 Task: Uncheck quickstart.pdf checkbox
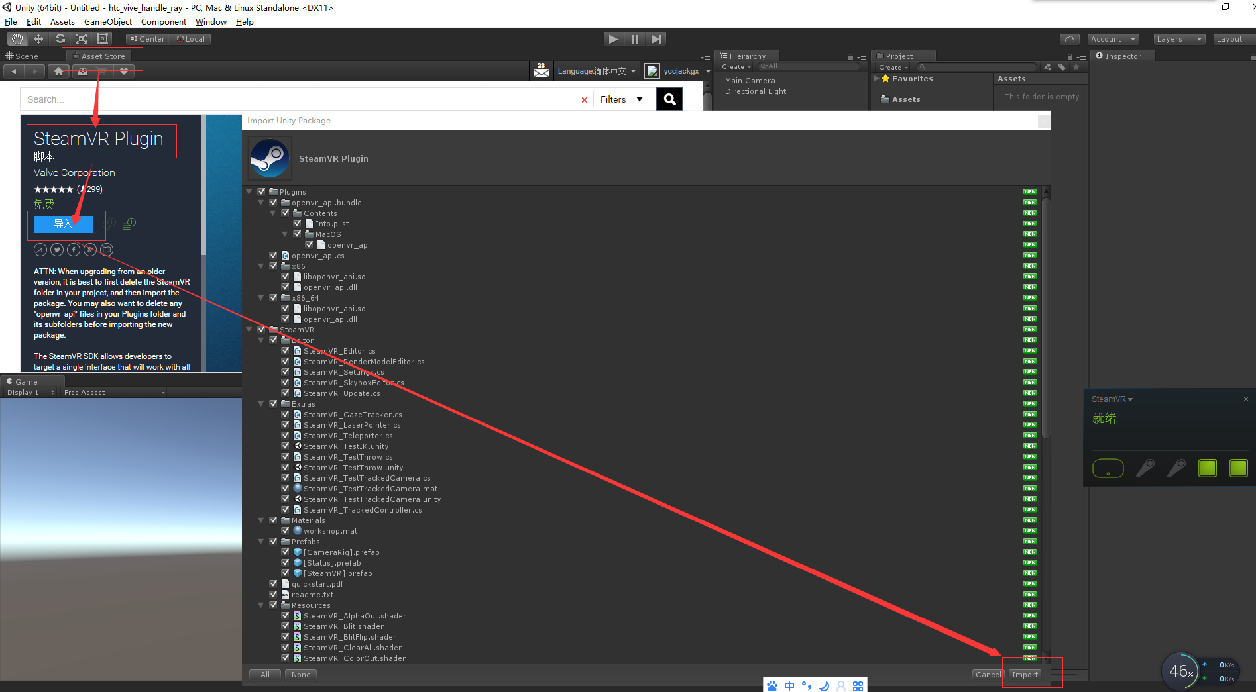[273, 583]
